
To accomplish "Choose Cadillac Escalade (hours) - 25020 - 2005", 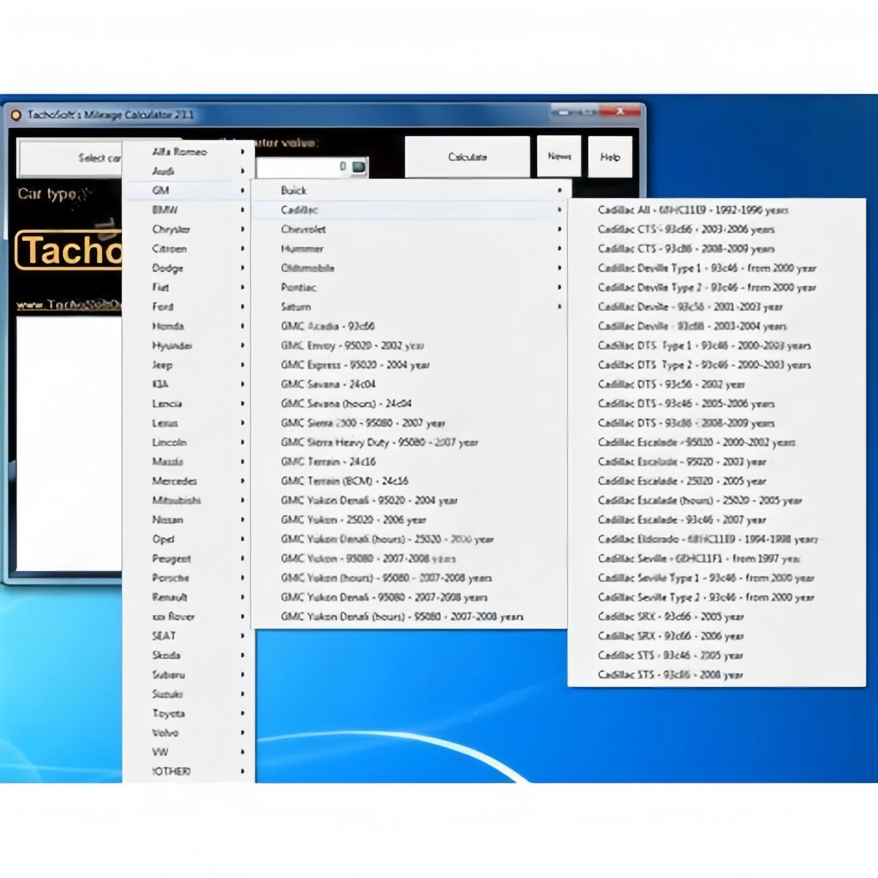I will pos(717,501).
